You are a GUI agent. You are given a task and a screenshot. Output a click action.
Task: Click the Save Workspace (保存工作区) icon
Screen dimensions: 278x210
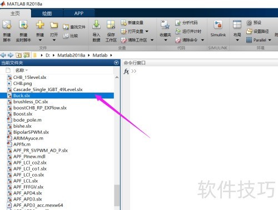click(x=111, y=25)
